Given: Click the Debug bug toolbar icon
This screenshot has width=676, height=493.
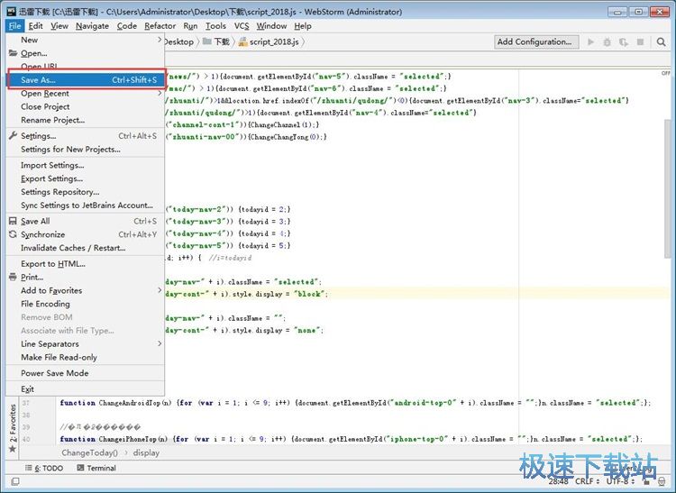Looking at the screenshot, I should pyautogui.click(x=607, y=41).
